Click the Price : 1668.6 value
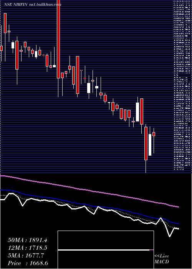 point(28,263)
